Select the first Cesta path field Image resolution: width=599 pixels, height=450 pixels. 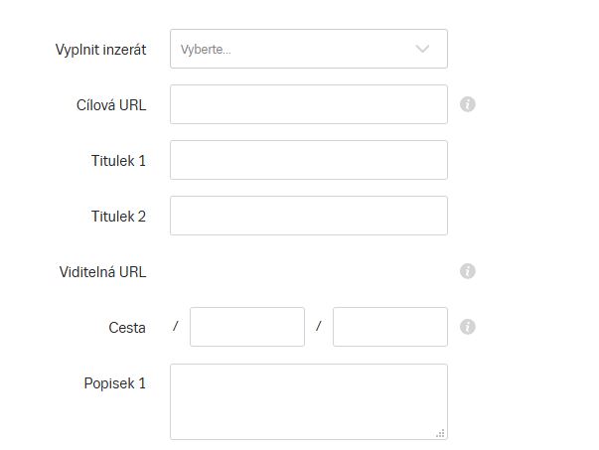[247, 327]
